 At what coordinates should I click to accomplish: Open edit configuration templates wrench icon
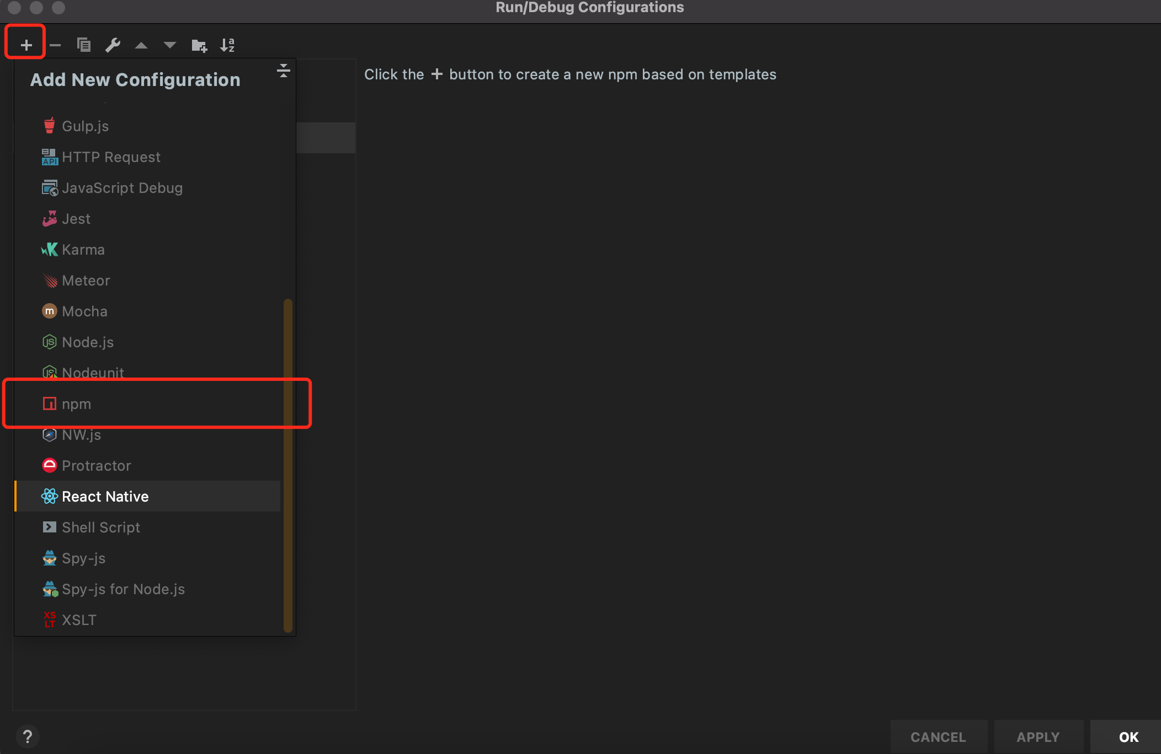coord(113,45)
